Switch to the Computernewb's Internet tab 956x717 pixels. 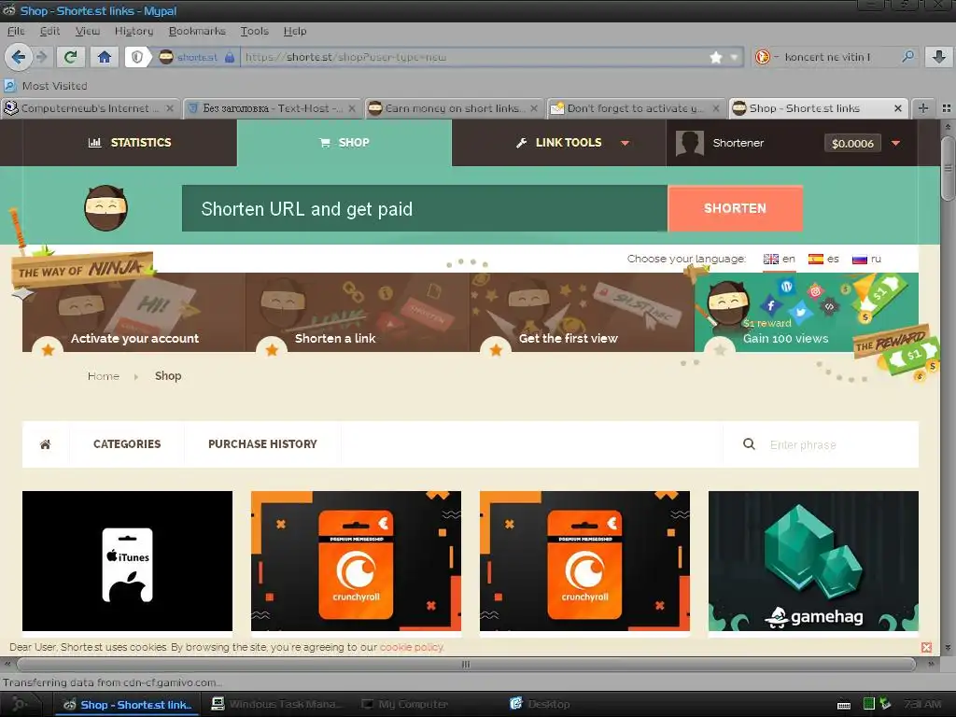(x=90, y=108)
